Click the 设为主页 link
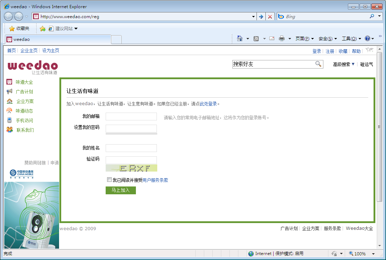Image resolution: width=386 pixels, height=260 pixels. (x=51, y=50)
